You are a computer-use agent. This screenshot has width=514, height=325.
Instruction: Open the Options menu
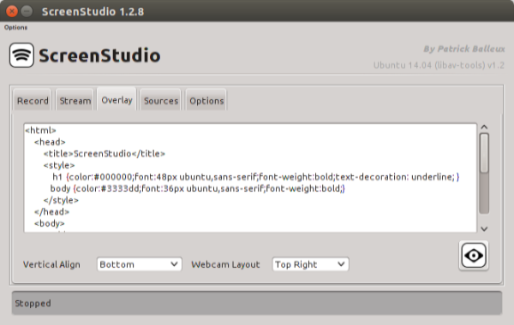point(15,27)
